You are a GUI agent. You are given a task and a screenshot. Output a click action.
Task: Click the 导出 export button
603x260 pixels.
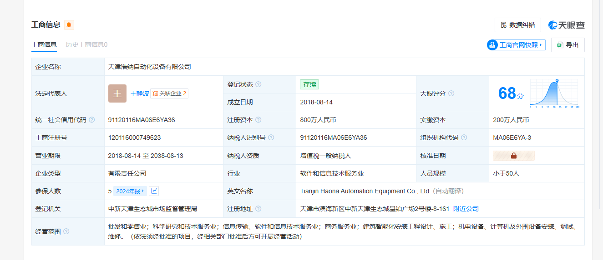(568, 45)
